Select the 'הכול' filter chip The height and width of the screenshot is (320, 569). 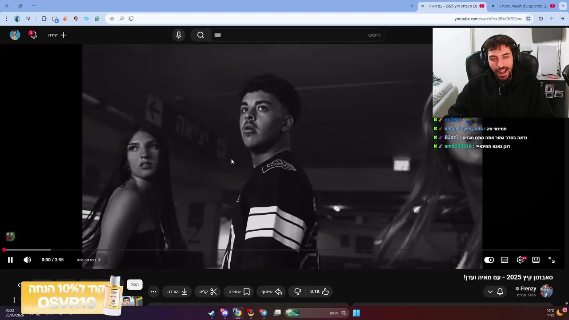coord(135,284)
